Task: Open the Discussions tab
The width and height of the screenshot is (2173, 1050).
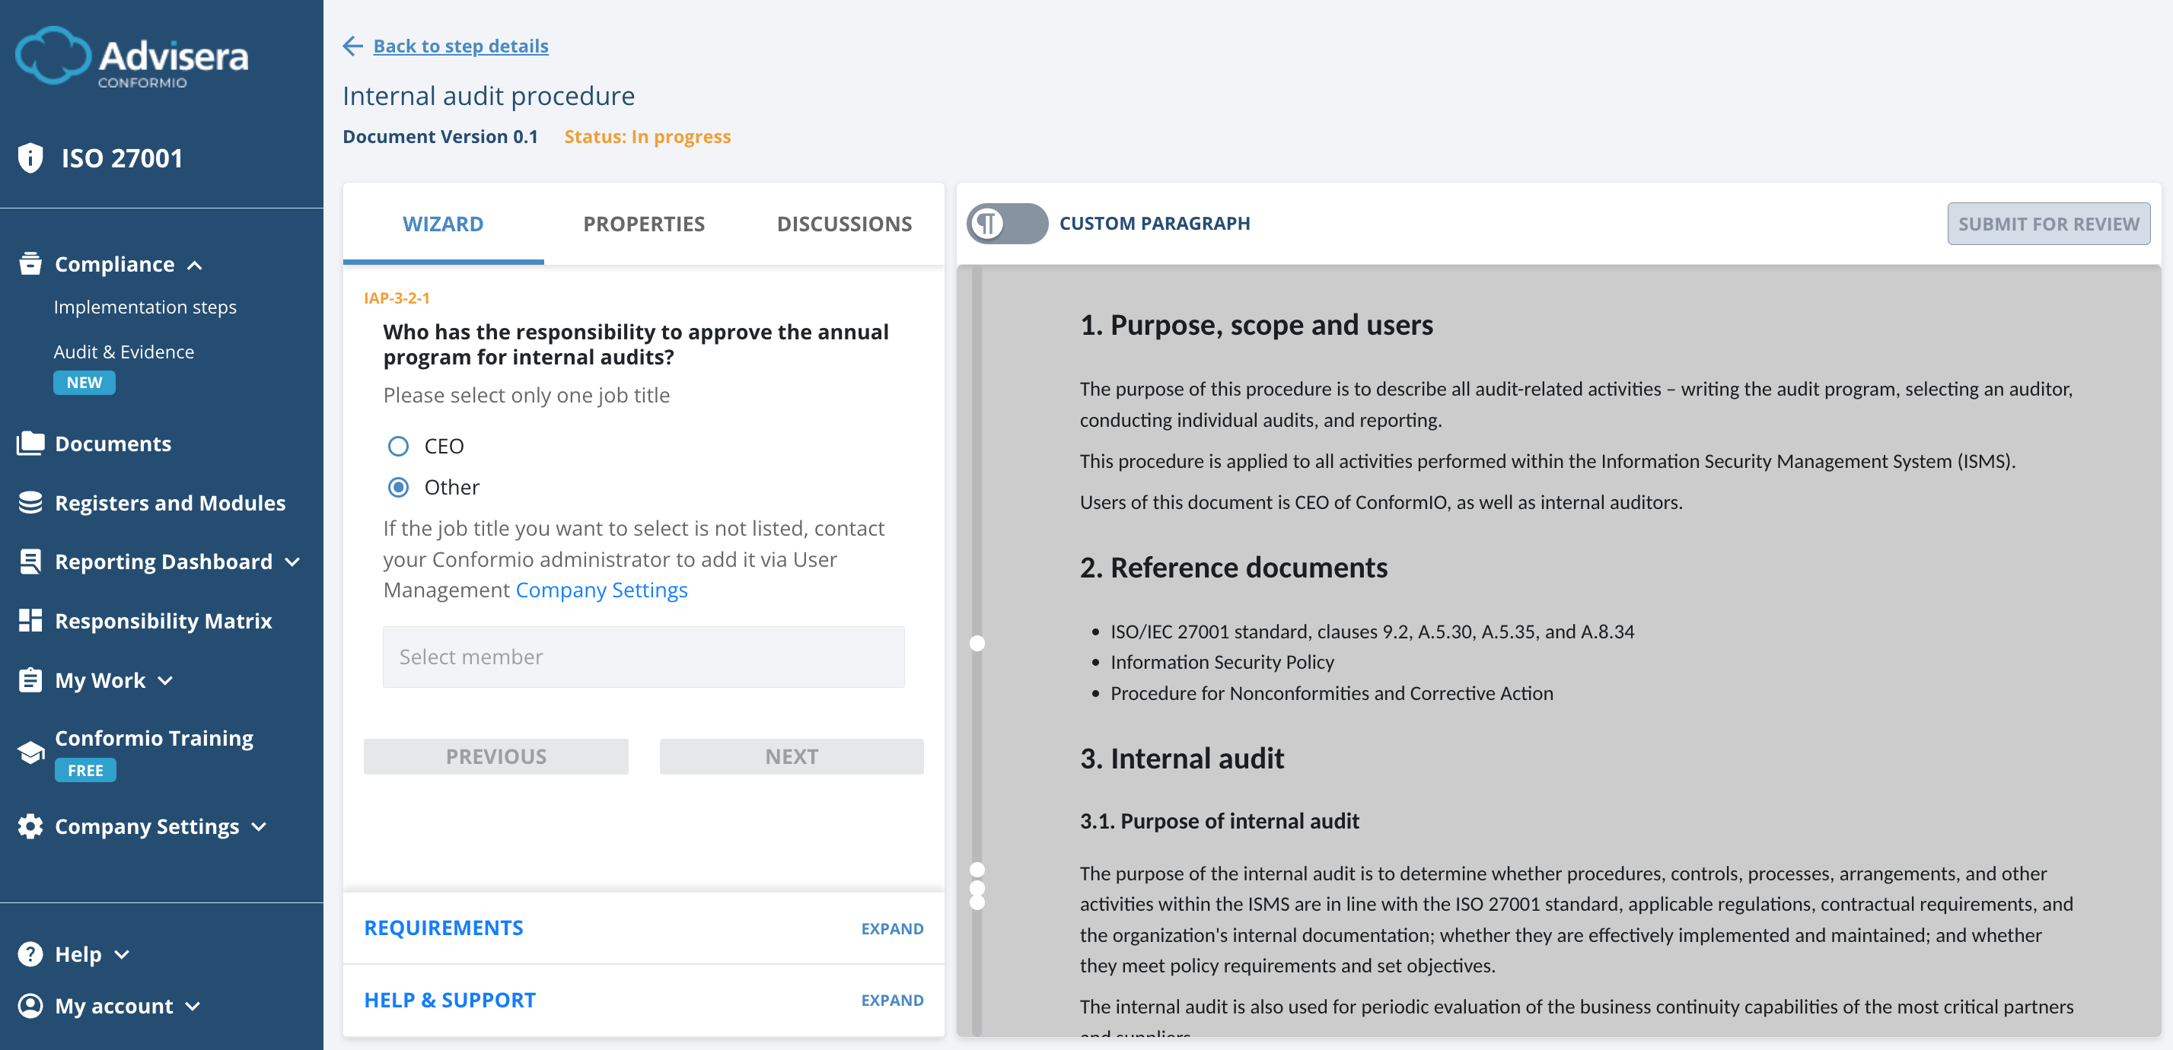Action: click(x=844, y=224)
